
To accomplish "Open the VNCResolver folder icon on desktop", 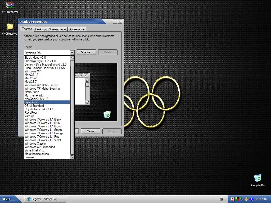I will (x=10, y=27).
